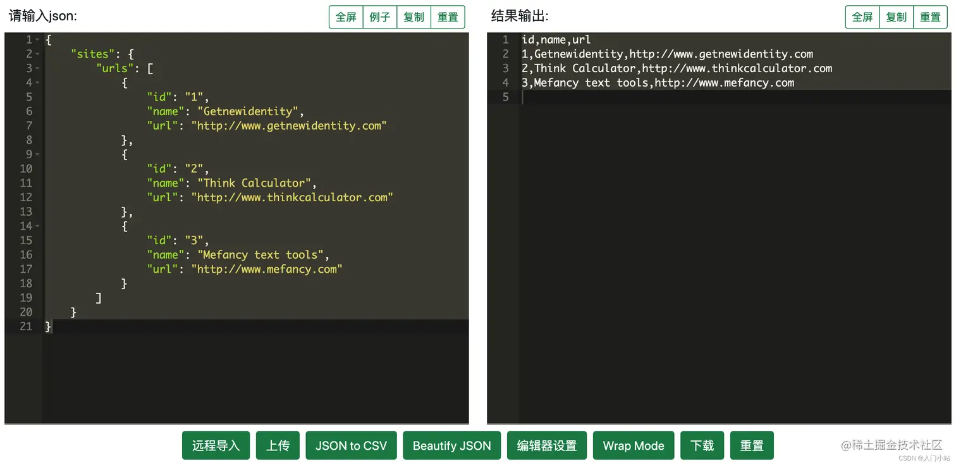Collapse the object fold arrow on line 4
This screenshot has height=465, width=956.
tap(37, 83)
